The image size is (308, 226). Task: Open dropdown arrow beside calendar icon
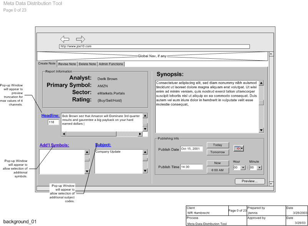pos(242,148)
